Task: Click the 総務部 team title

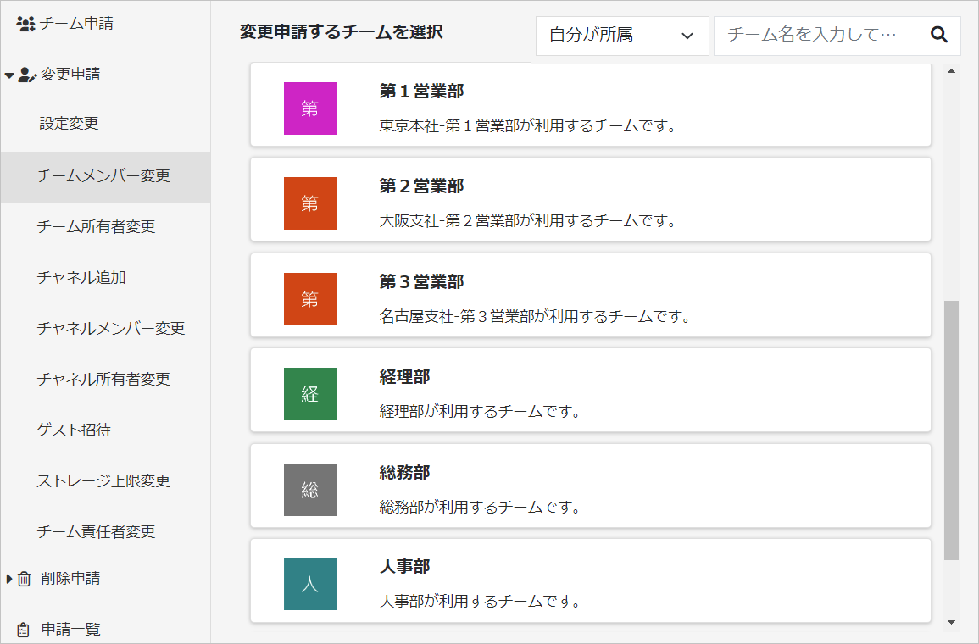Action: tap(404, 472)
